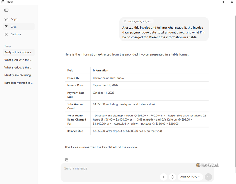Click the 'Total Amount Owed' field label
The width and height of the screenshot is (236, 184).
[x=76, y=106]
